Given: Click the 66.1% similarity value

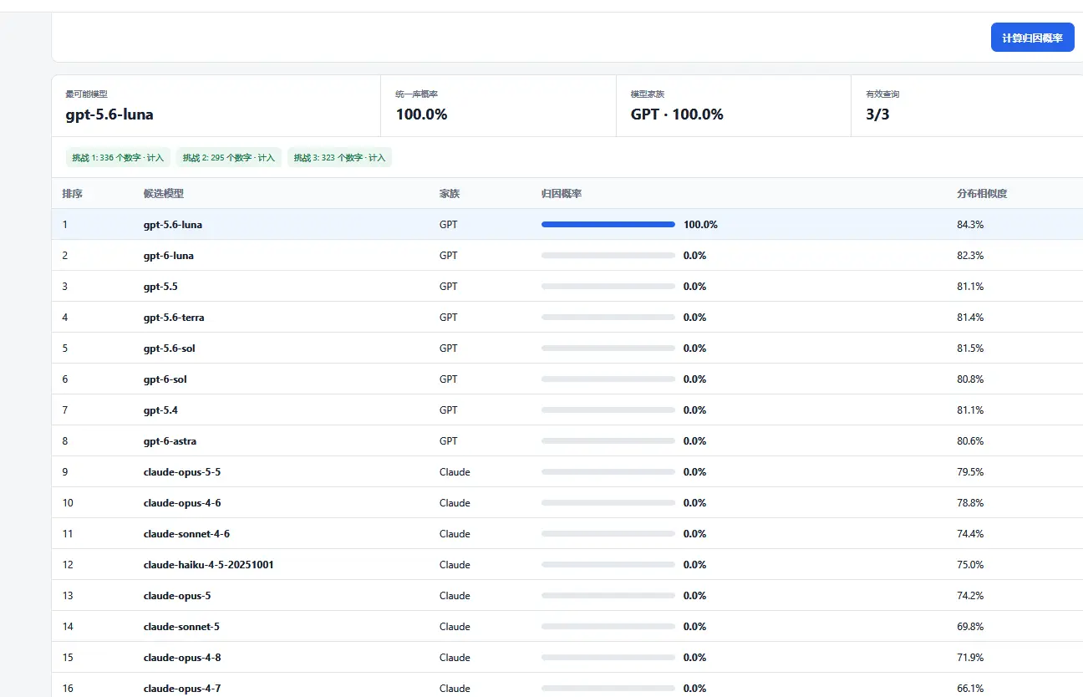Looking at the screenshot, I should point(970,688).
